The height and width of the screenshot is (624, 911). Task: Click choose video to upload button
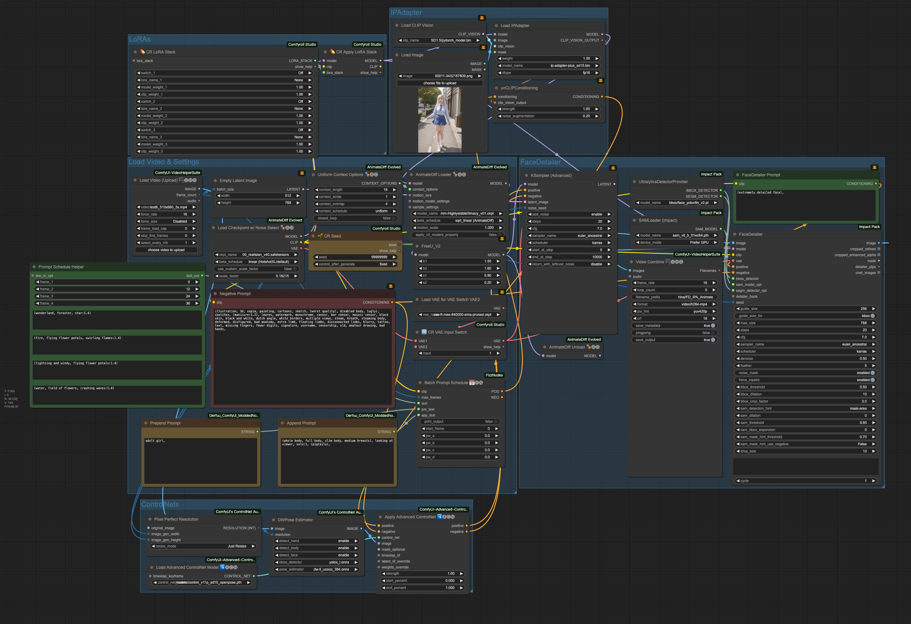pyautogui.click(x=166, y=250)
